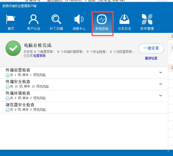Click the 终端安全检查 heading
The height and width of the screenshot is (156, 173).
[x=18, y=82]
